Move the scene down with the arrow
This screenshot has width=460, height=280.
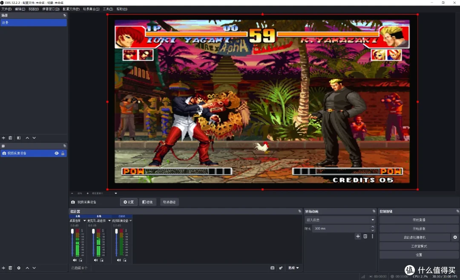pos(34,137)
